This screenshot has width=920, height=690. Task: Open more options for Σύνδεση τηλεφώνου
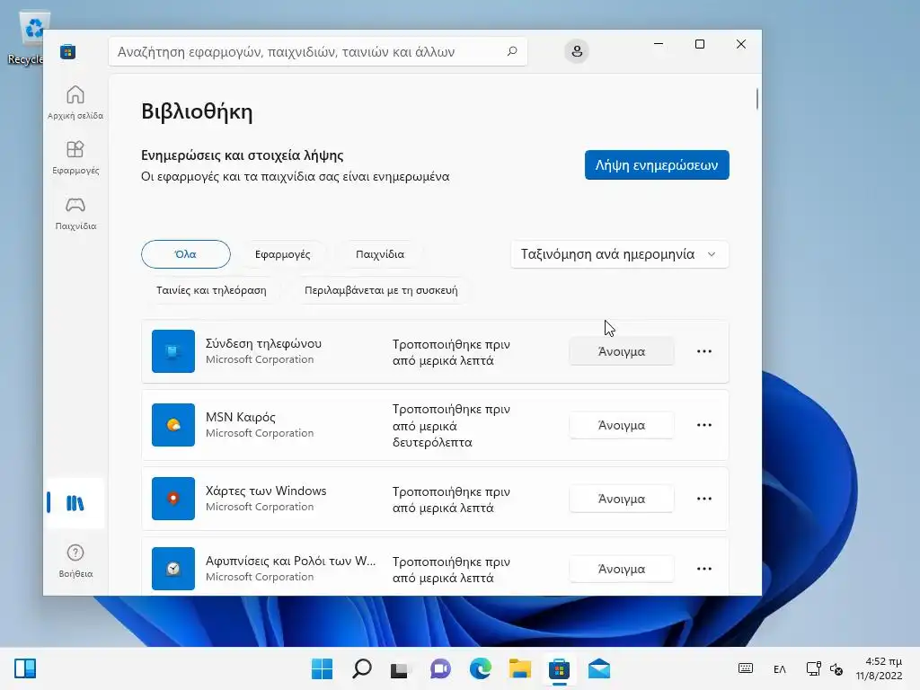click(x=704, y=351)
